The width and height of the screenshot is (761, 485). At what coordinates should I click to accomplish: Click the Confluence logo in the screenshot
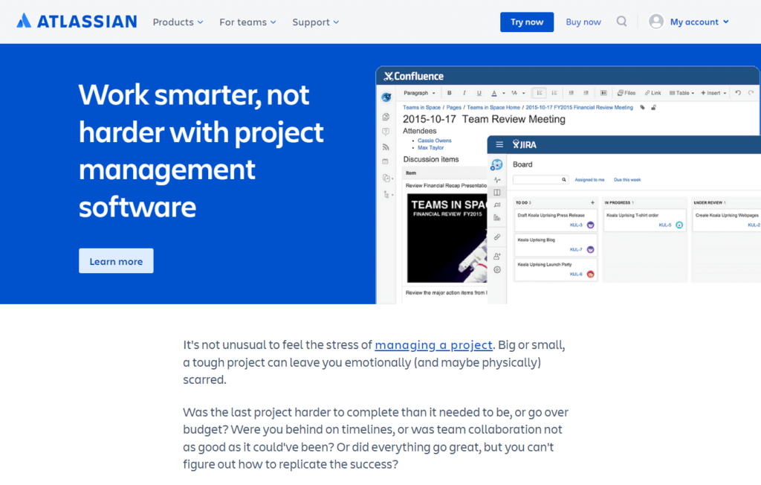[413, 77]
